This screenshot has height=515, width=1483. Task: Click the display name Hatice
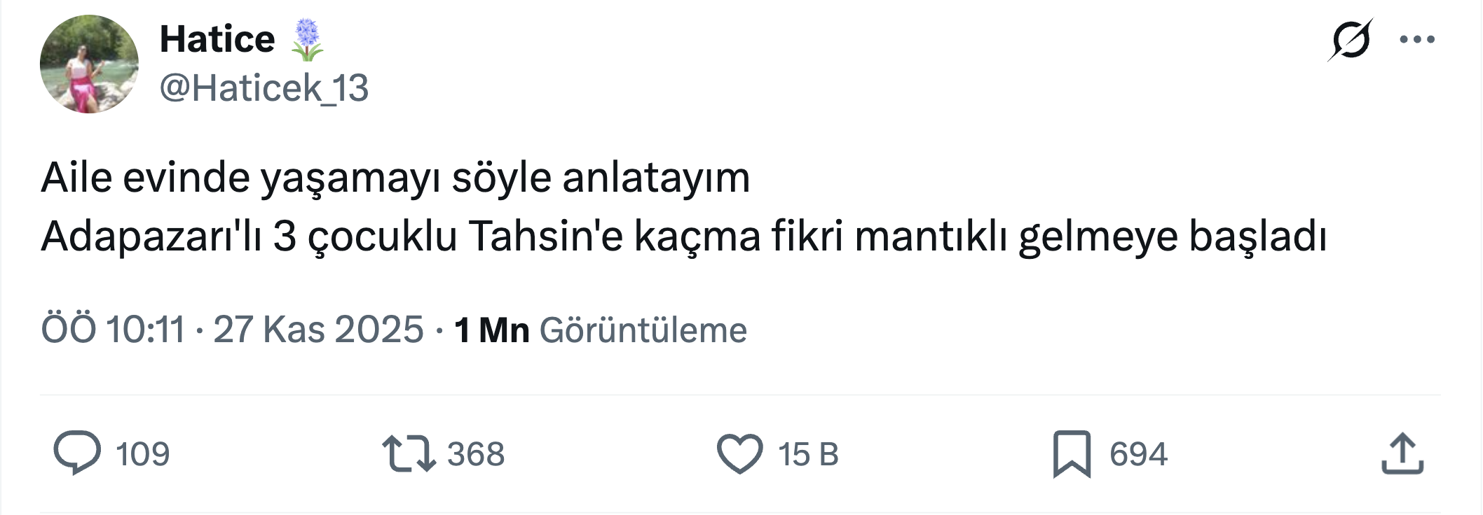coord(217,39)
